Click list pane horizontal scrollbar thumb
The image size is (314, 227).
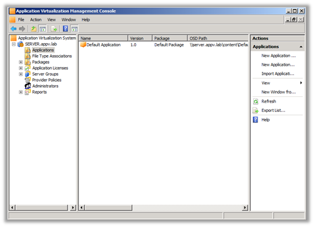tap(108, 208)
